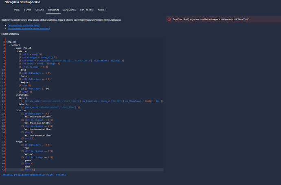Click the 'set t = now()' line

(x=30, y=54)
